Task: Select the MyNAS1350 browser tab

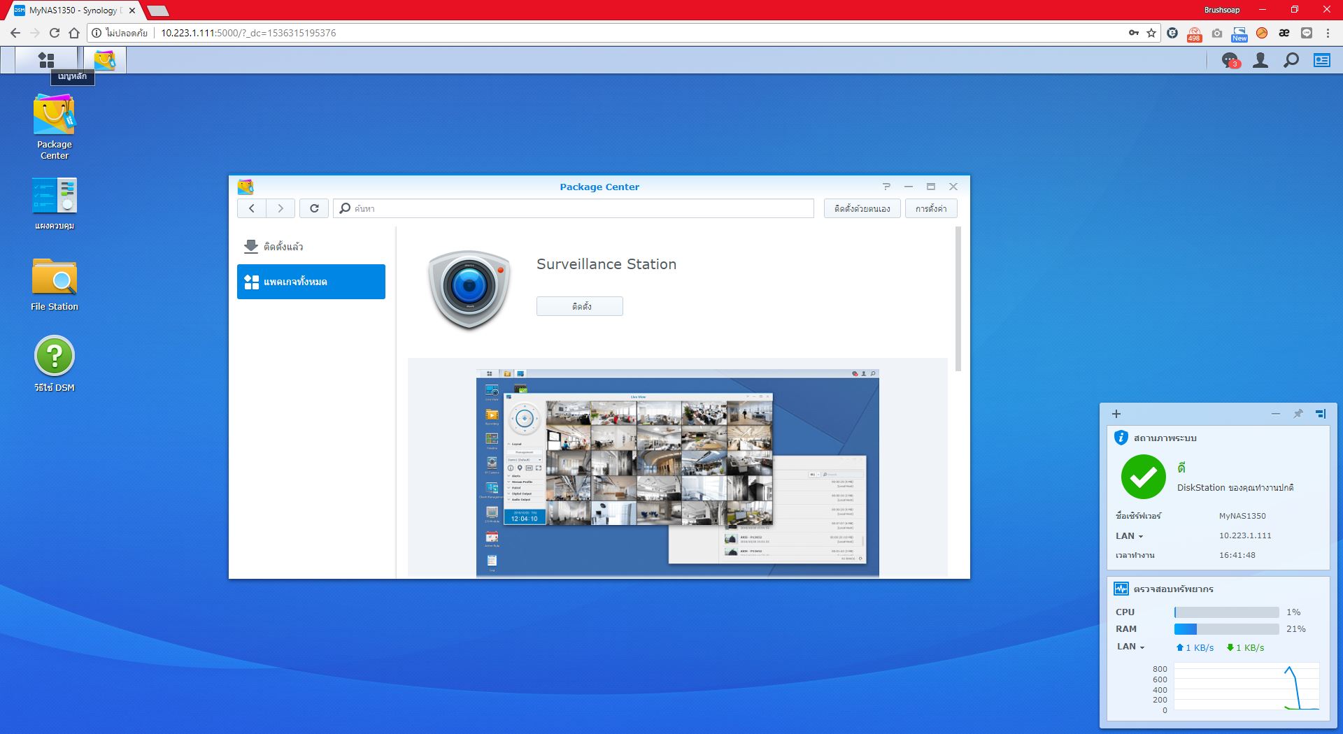Action: [x=76, y=10]
